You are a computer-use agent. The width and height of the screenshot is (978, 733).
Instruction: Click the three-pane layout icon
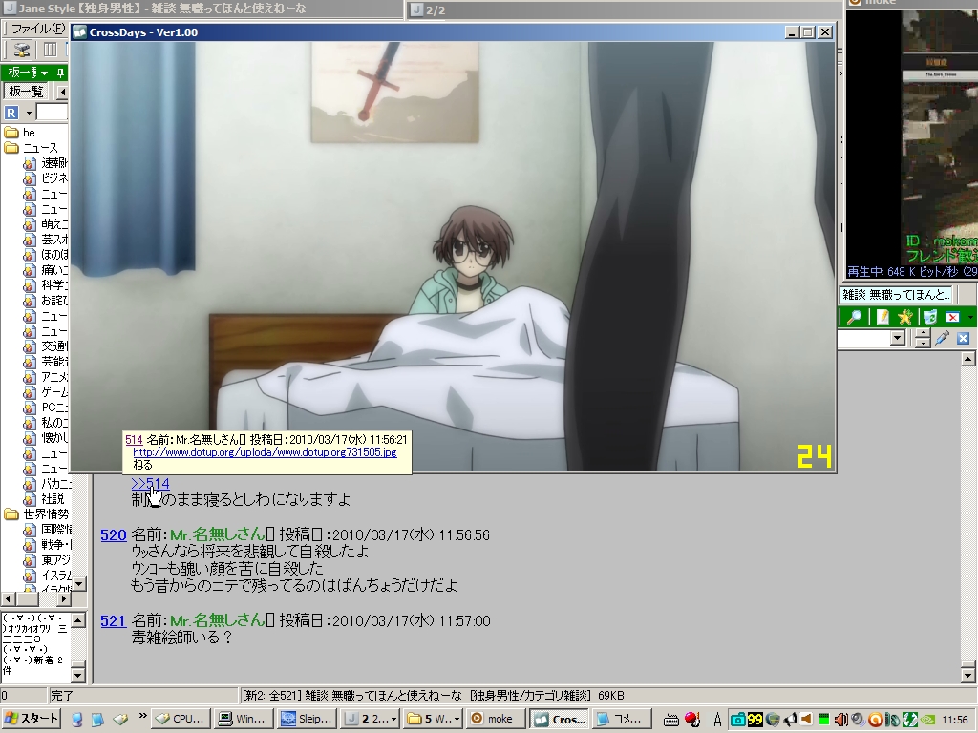[50, 50]
